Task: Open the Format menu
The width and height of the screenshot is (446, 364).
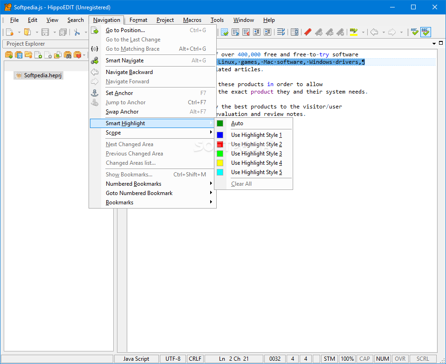Action: 138,20
